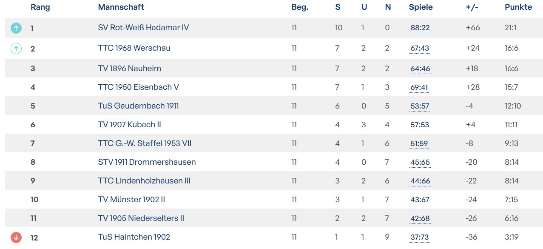Open the 37:73 games breakdown
The height and width of the screenshot is (249, 543).
click(x=420, y=238)
